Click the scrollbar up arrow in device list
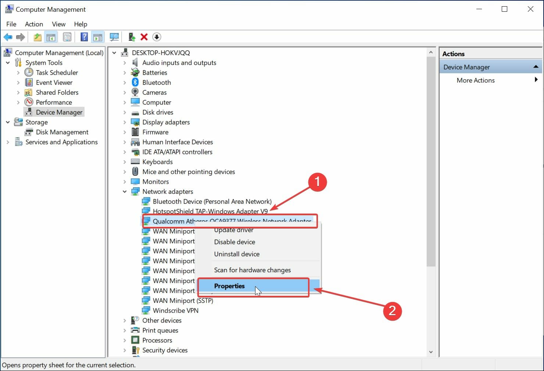Viewport: 544px width, 371px height. (x=431, y=52)
